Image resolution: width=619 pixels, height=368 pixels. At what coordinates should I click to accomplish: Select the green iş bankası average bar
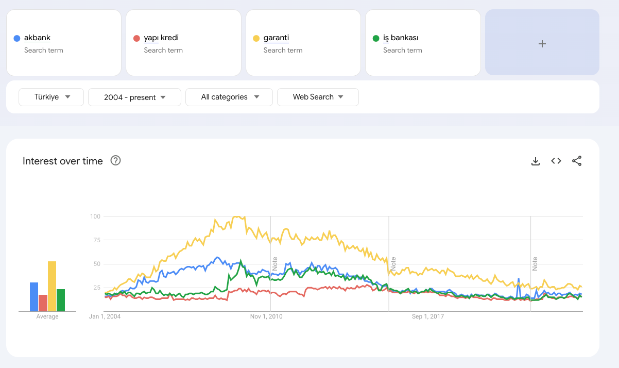[x=61, y=300]
